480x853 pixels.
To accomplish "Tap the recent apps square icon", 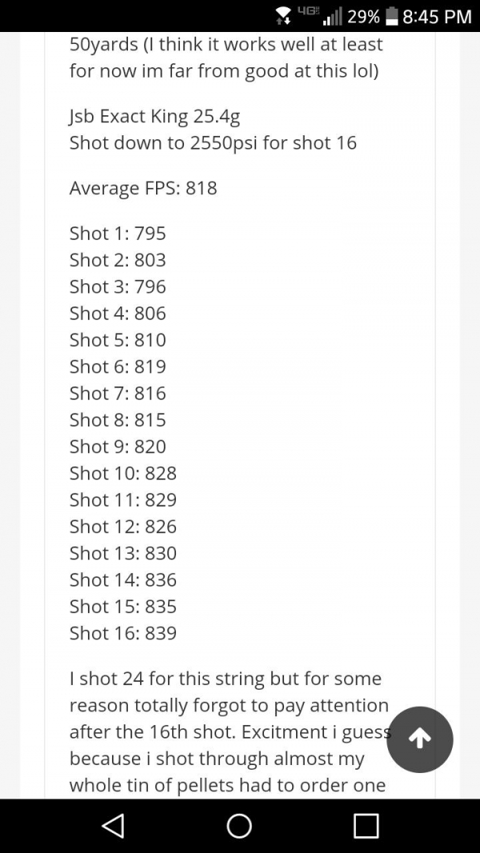I will pyautogui.click(x=366, y=826).
